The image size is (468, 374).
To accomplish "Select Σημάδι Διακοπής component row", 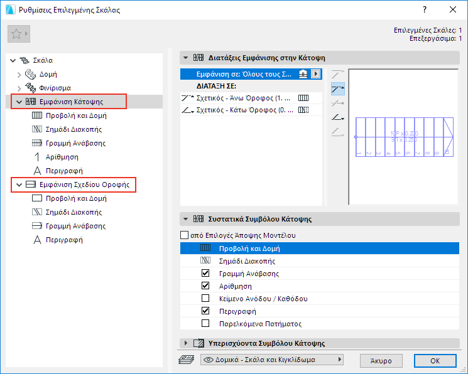I will [x=320, y=261].
